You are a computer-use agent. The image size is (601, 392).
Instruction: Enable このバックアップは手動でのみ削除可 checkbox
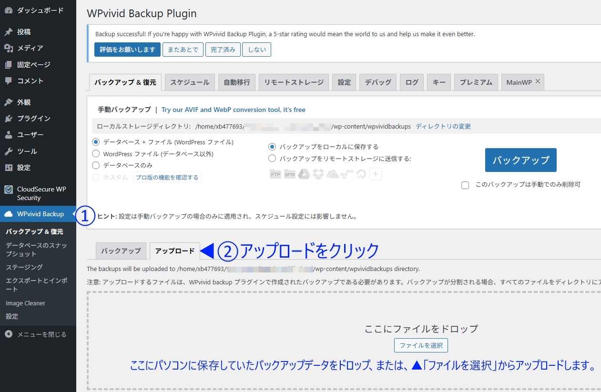pyautogui.click(x=465, y=185)
